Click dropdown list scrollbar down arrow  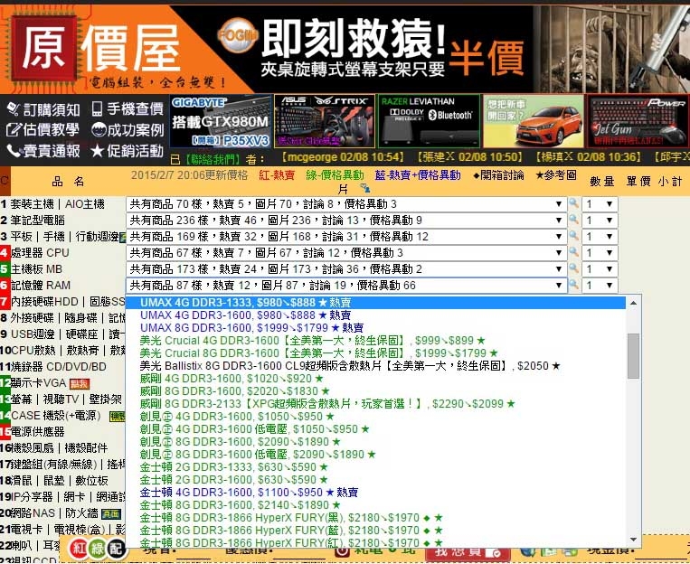[x=633, y=540]
